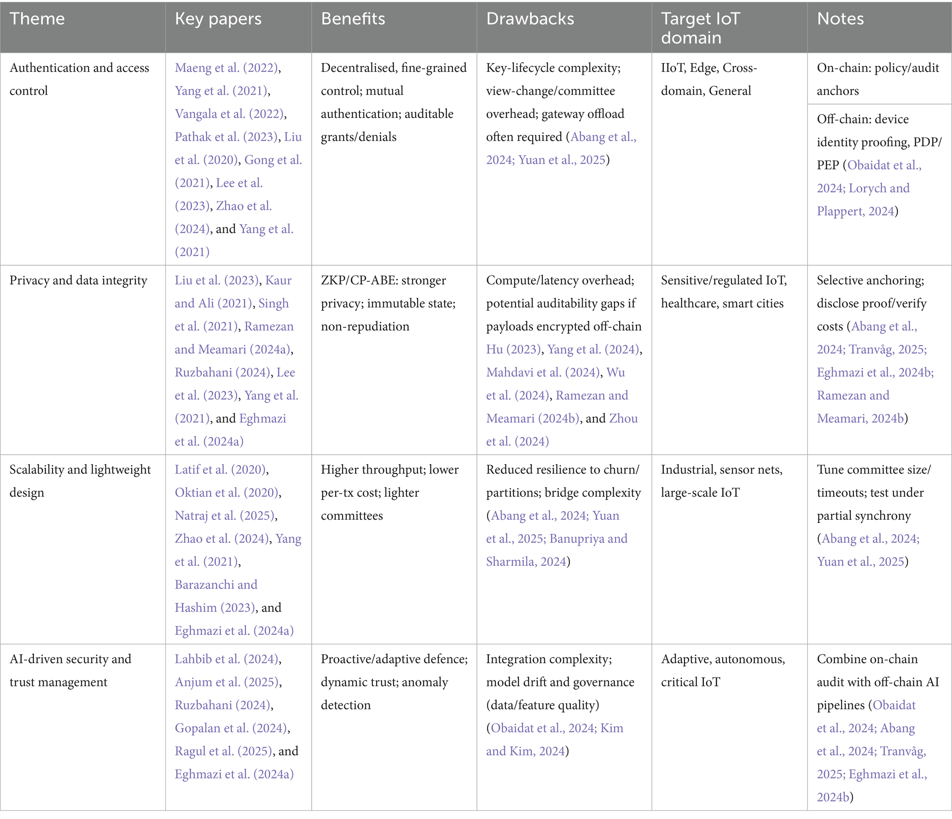
Task: Select the Privacy and data integrity cell
Action: coord(78,280)
